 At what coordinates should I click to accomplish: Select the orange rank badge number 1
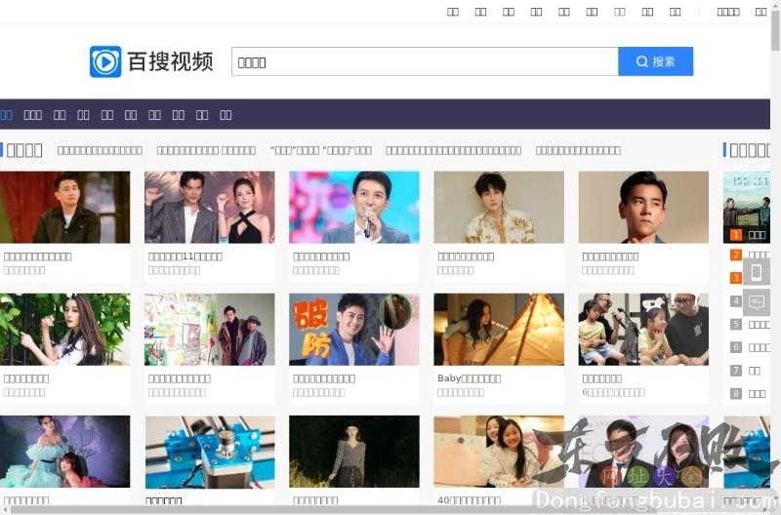tap(736, 234)
